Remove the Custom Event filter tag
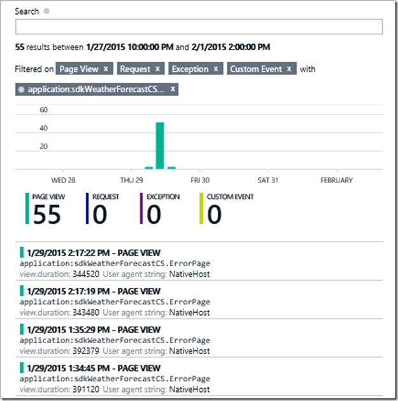 288,69
